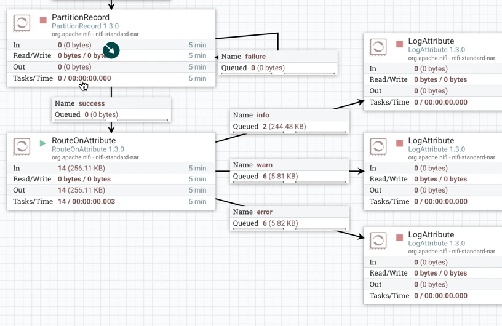Select the PartitionRecord processor title

pos(81,17)
